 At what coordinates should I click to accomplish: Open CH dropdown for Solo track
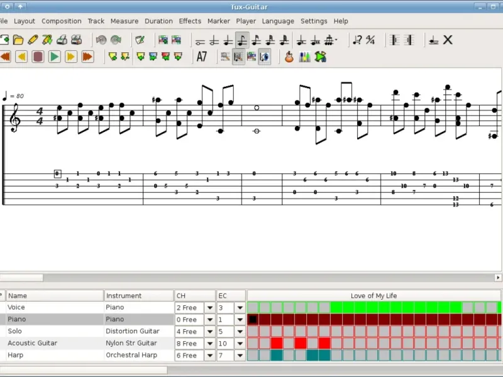[210, 332]
